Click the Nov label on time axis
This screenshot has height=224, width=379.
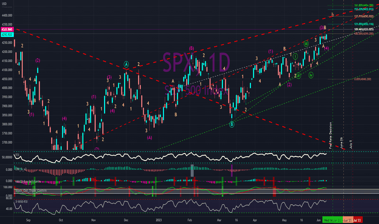[x=94, y=220]
